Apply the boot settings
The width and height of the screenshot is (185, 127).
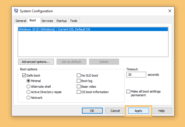(x=138, y=111)
